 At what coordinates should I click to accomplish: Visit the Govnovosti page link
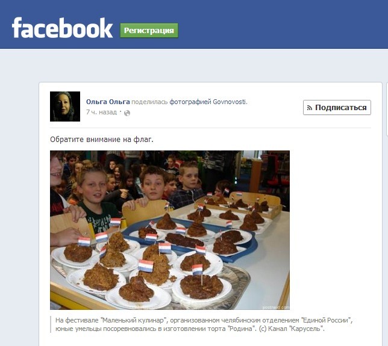tap(230, 102)
